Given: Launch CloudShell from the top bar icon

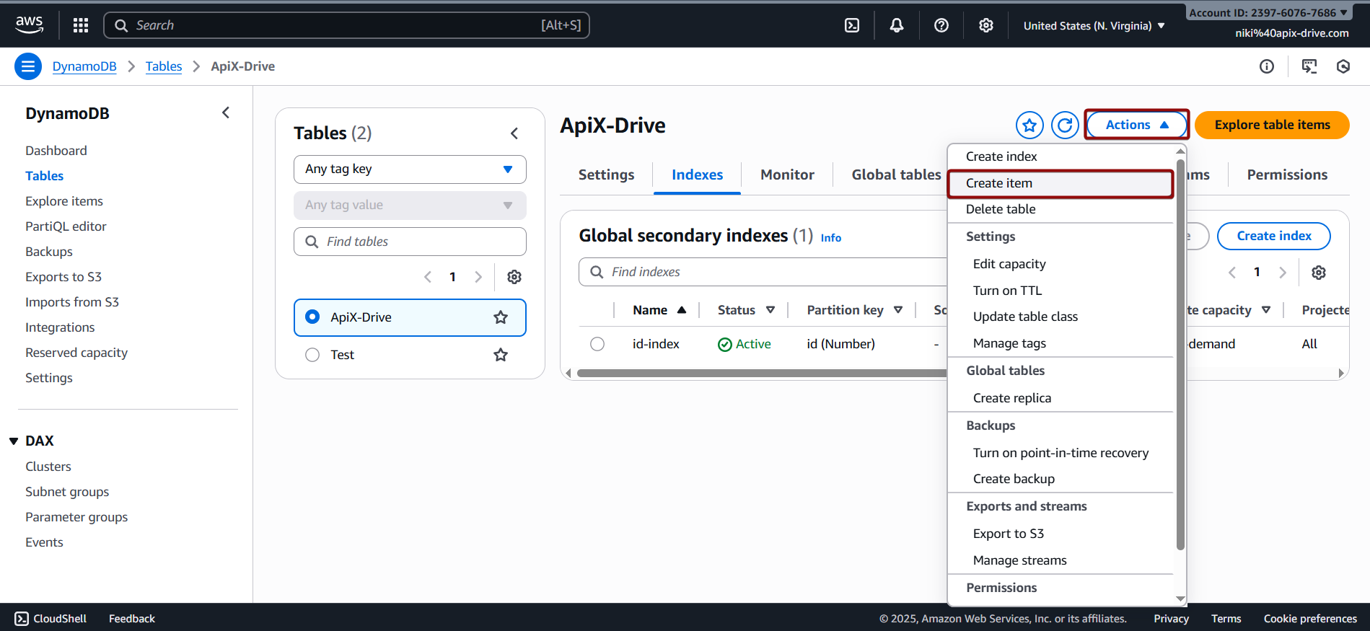Looking at the screenshot, I should tap(852, 25).
